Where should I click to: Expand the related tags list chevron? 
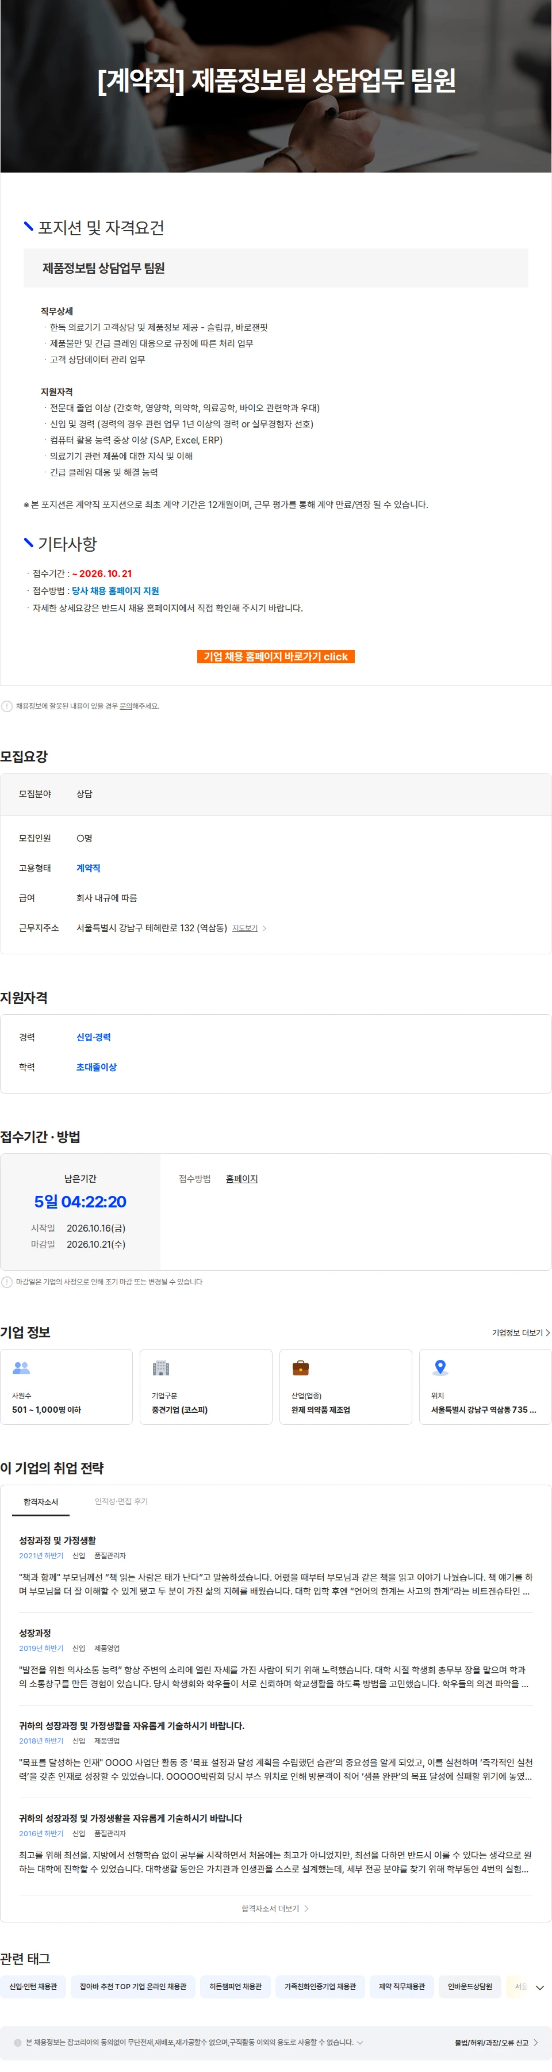540,1987
